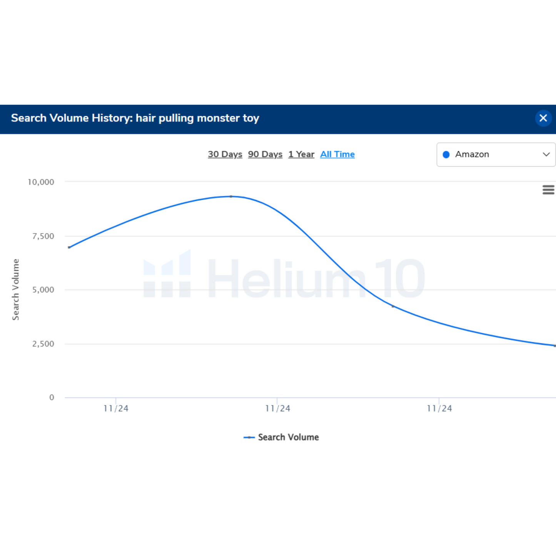
Task: Click the Search Volume vertical axis title
Action: 15,290
